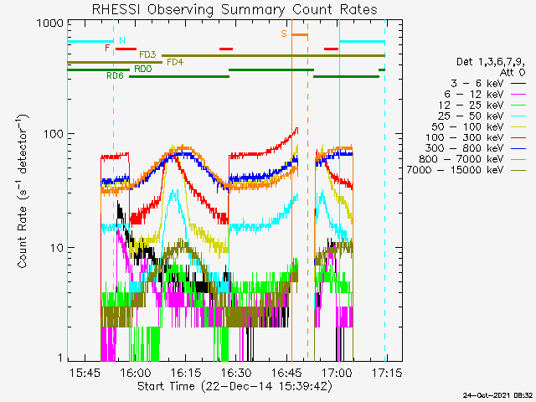Click the 'FD3' flag label

click(x=147, y=54)
